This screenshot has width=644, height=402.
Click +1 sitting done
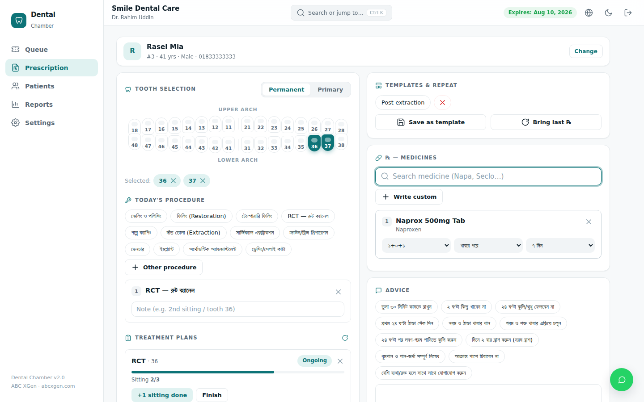[162, 395]
